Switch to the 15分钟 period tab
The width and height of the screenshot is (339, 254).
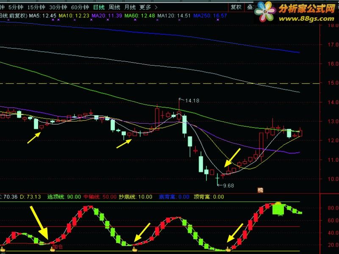point(36,7)
